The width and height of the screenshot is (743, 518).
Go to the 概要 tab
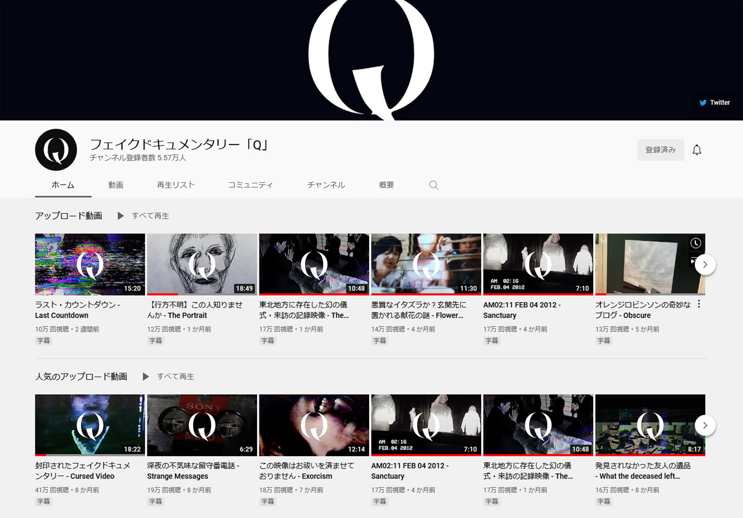click(386, 185)
